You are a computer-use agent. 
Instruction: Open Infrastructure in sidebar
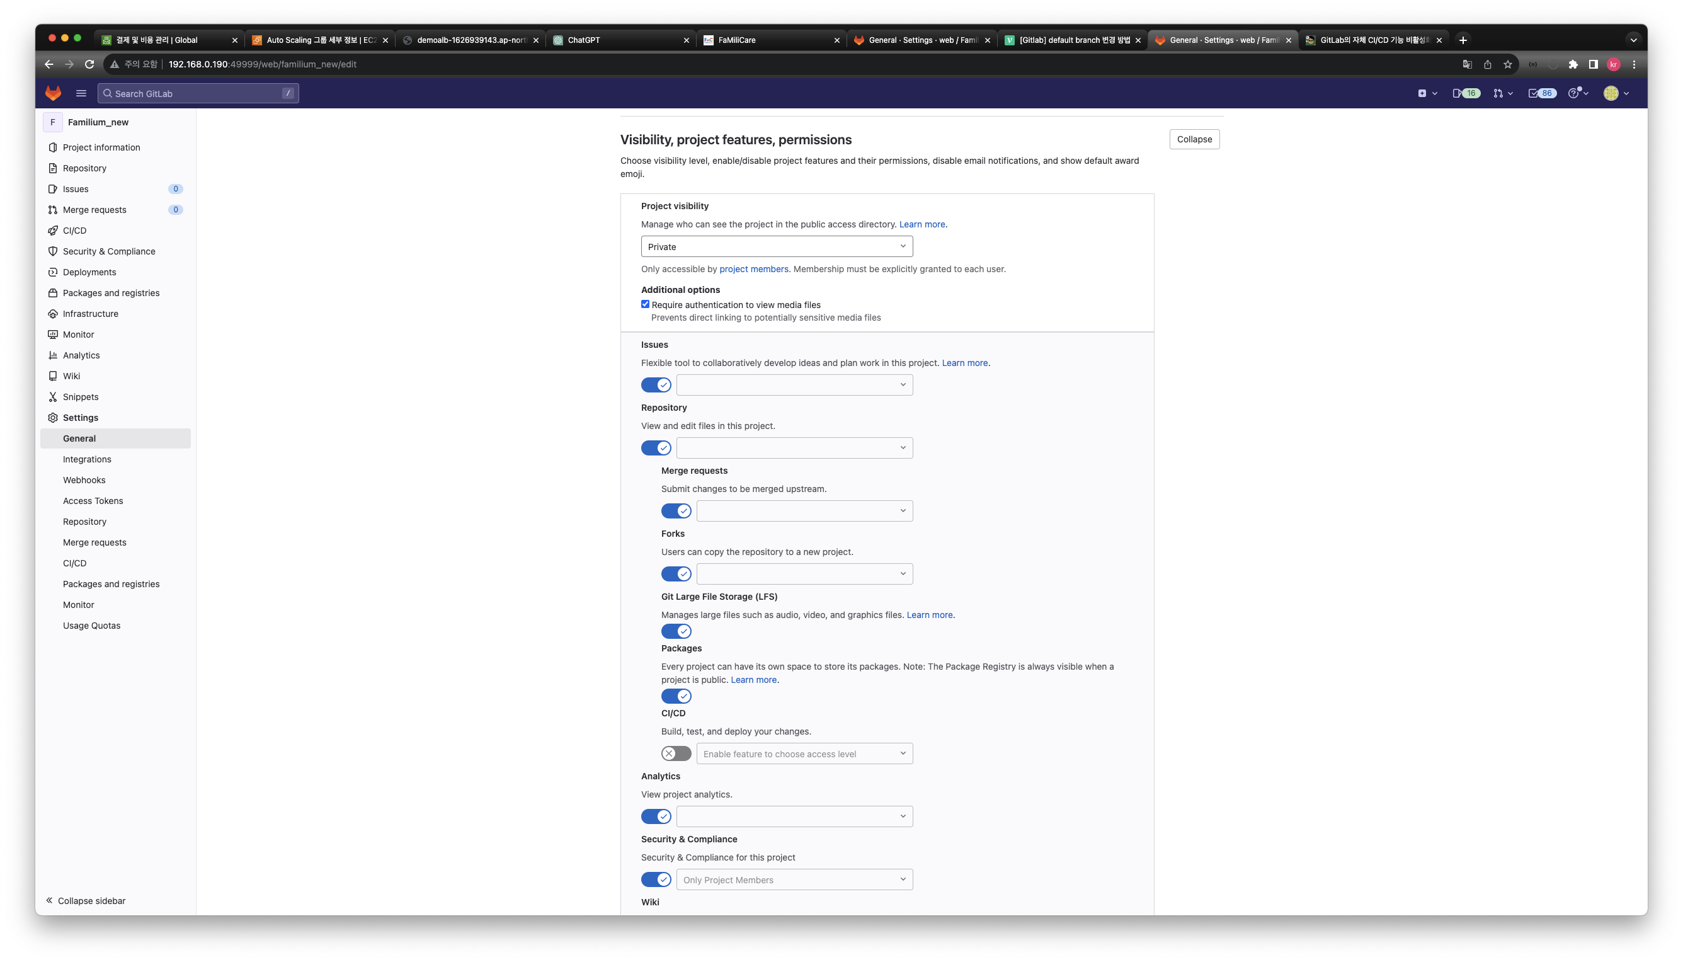[115, 314]
